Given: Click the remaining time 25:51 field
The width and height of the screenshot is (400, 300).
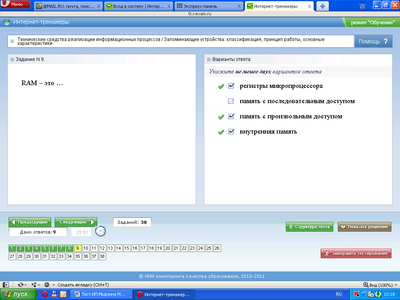Looking at the screenshot, I should tap(82, 232).
